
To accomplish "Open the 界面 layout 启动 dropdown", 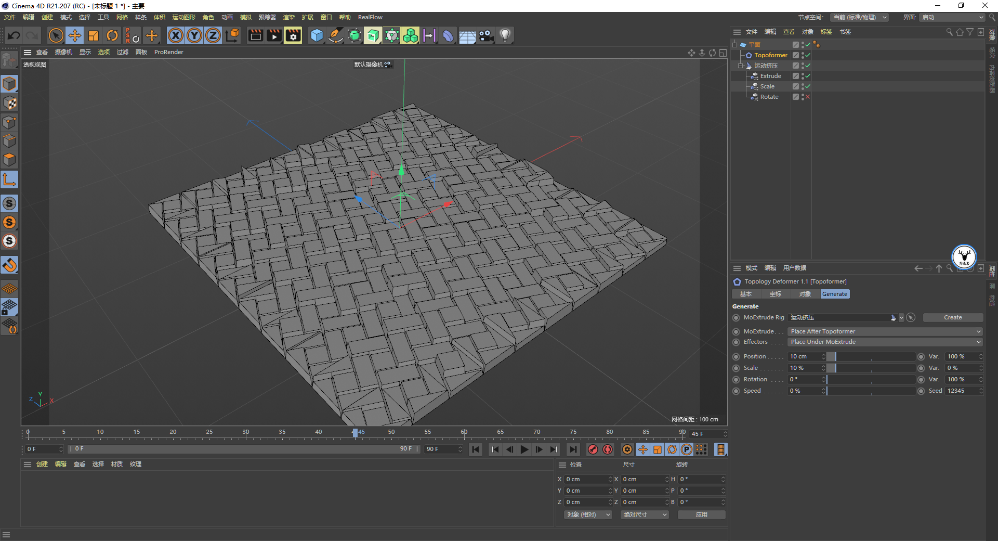I will [x=952, y=17].
